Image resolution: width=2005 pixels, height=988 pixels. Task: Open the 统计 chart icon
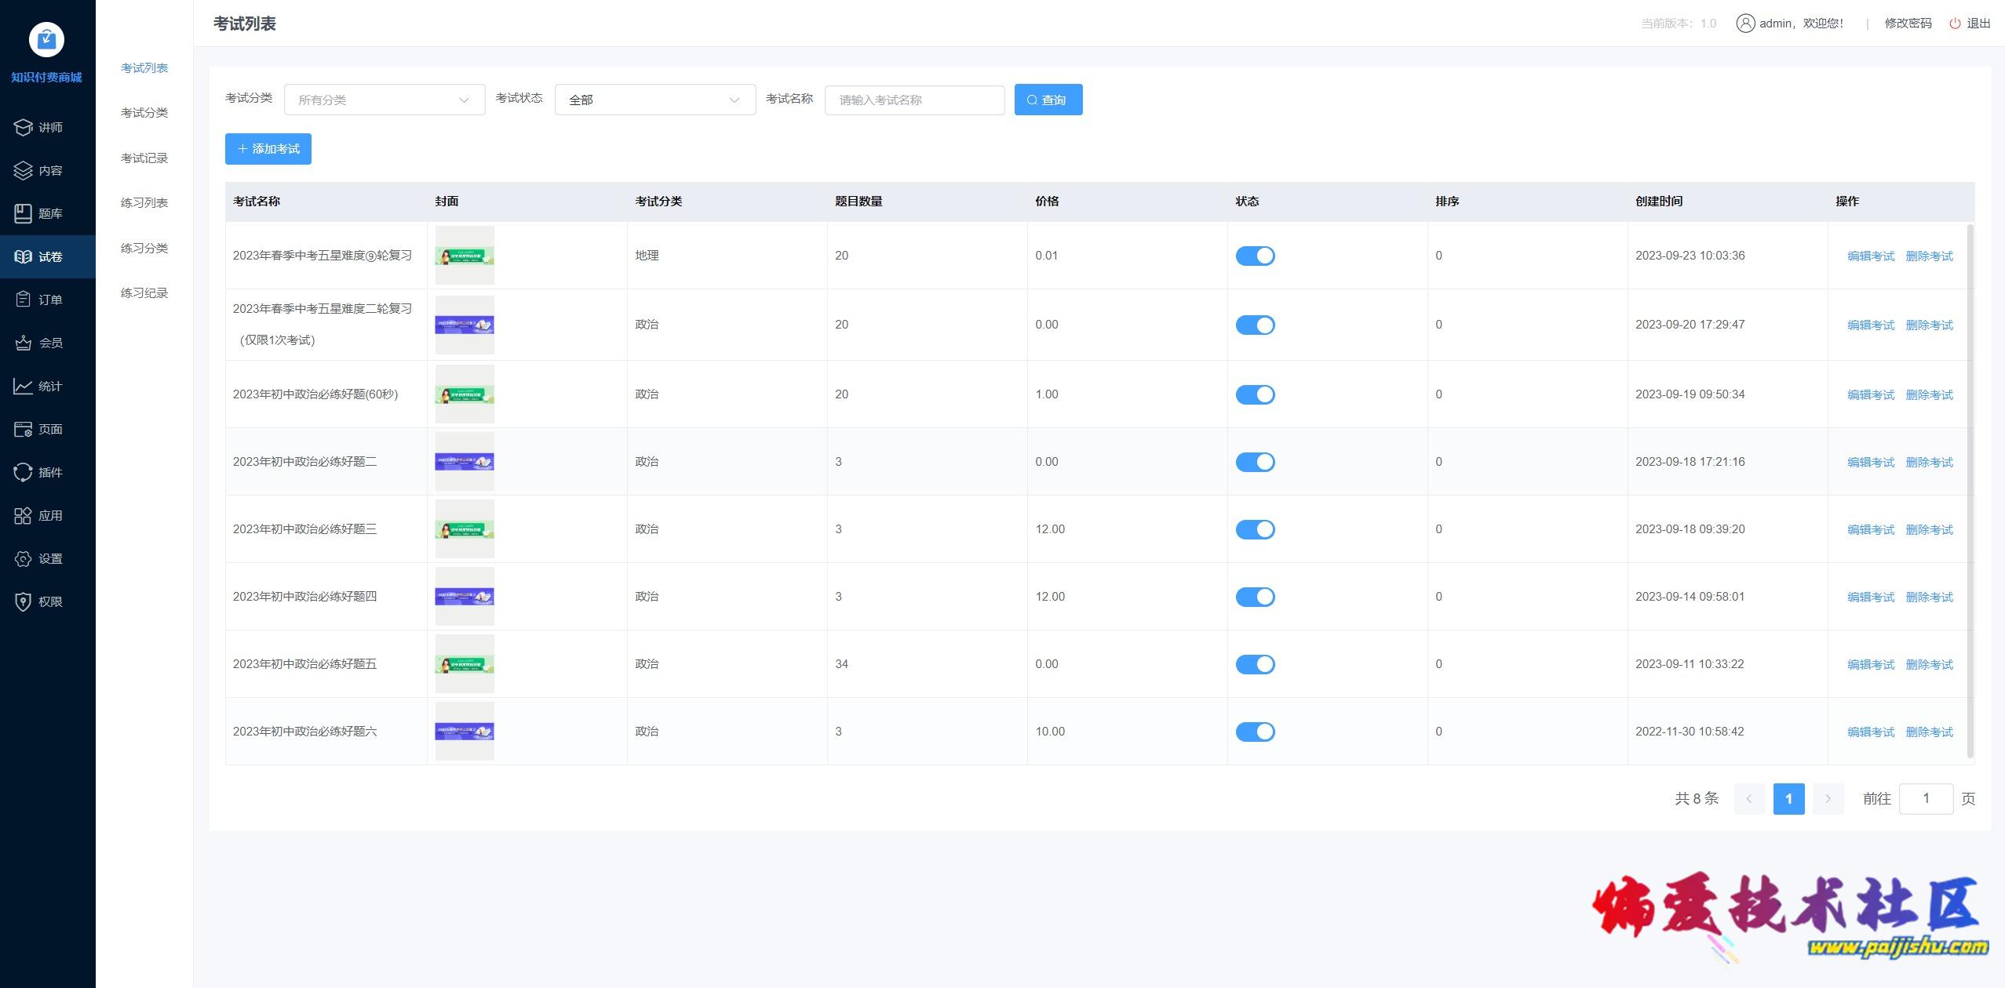[x=24, y=386]
